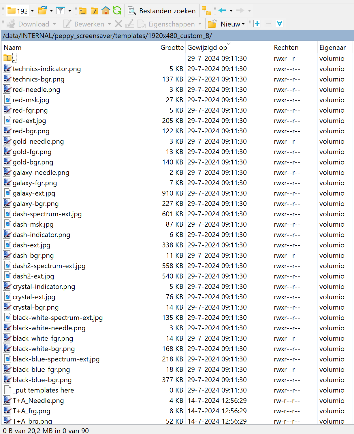Click icon of galaxy-ext.jpg
354x434 pixels.
coord(8,193)
